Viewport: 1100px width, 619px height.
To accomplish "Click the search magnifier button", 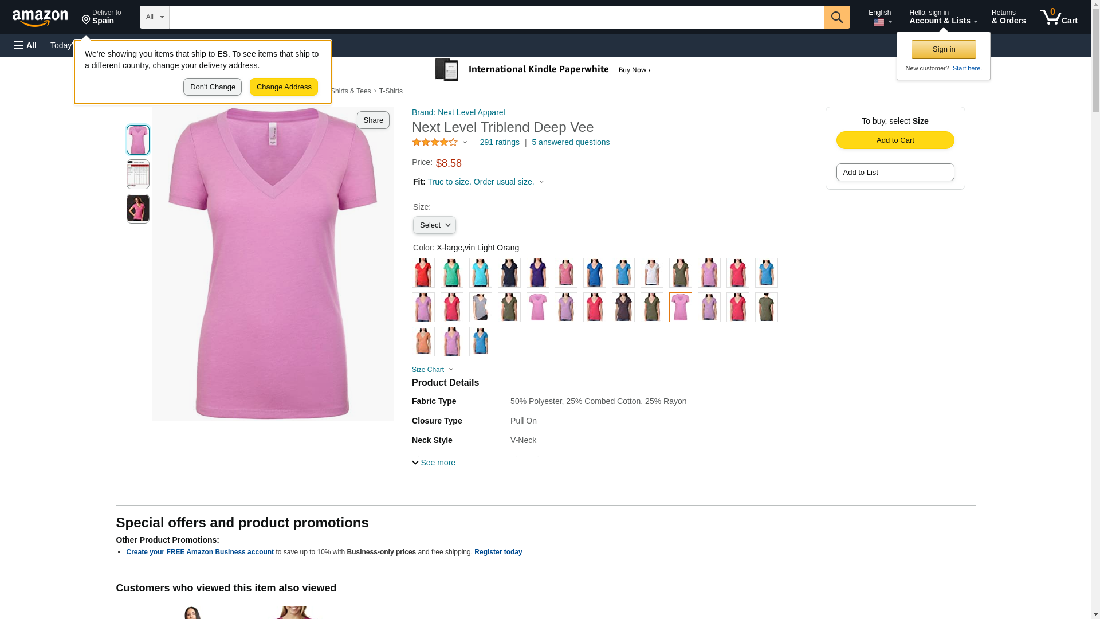I will pos(837,17).
